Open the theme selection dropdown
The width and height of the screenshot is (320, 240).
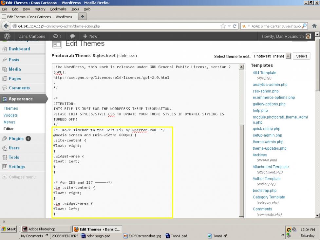coord(288,56)
